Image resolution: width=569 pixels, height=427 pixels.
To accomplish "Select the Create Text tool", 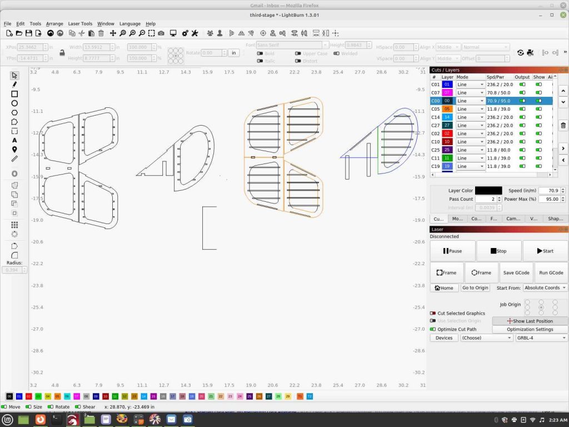I will tap(15, 141).
